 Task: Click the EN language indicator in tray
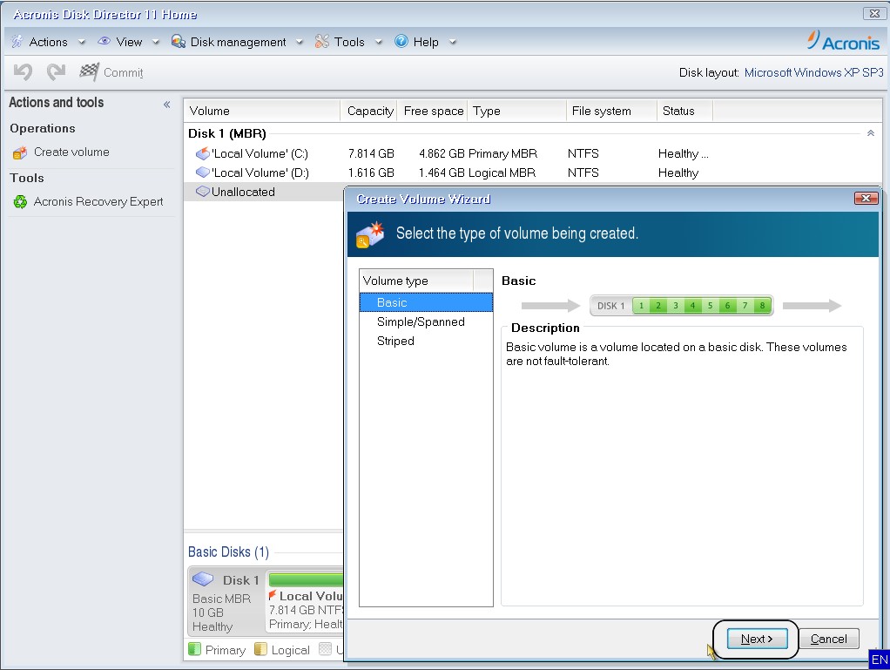click(879, 660)
